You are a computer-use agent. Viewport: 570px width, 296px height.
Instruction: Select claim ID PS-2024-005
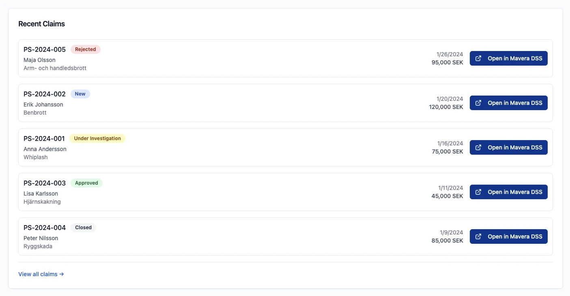pyautogui.click(x=45, y=49)
